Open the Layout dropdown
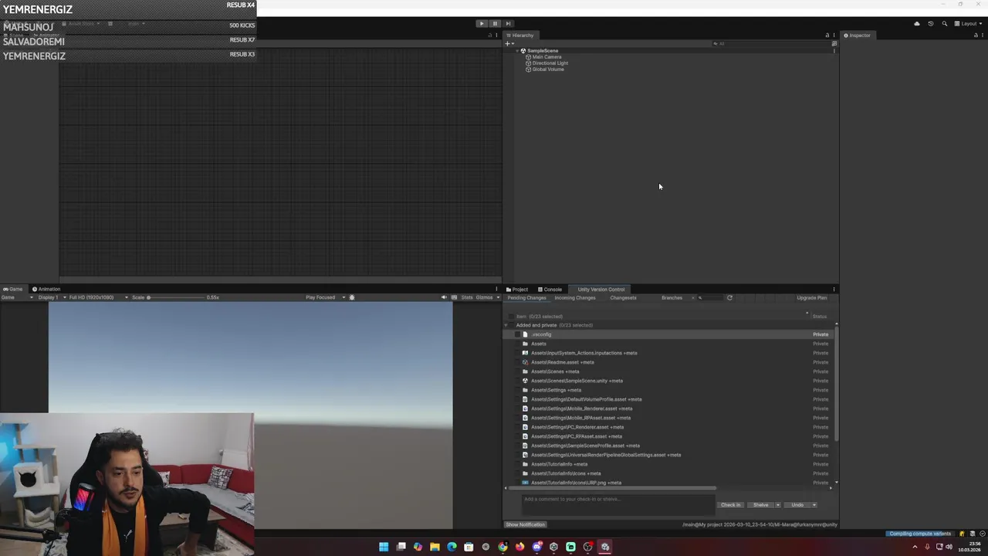Screen dimensions: 988x556 969,24
